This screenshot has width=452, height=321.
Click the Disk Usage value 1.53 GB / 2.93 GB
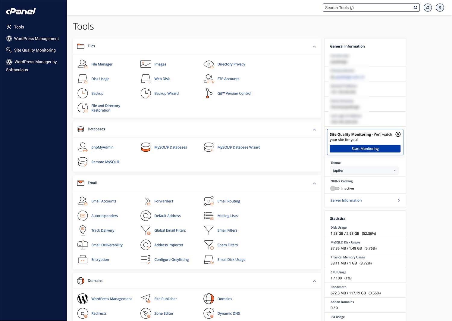(345, 233)
